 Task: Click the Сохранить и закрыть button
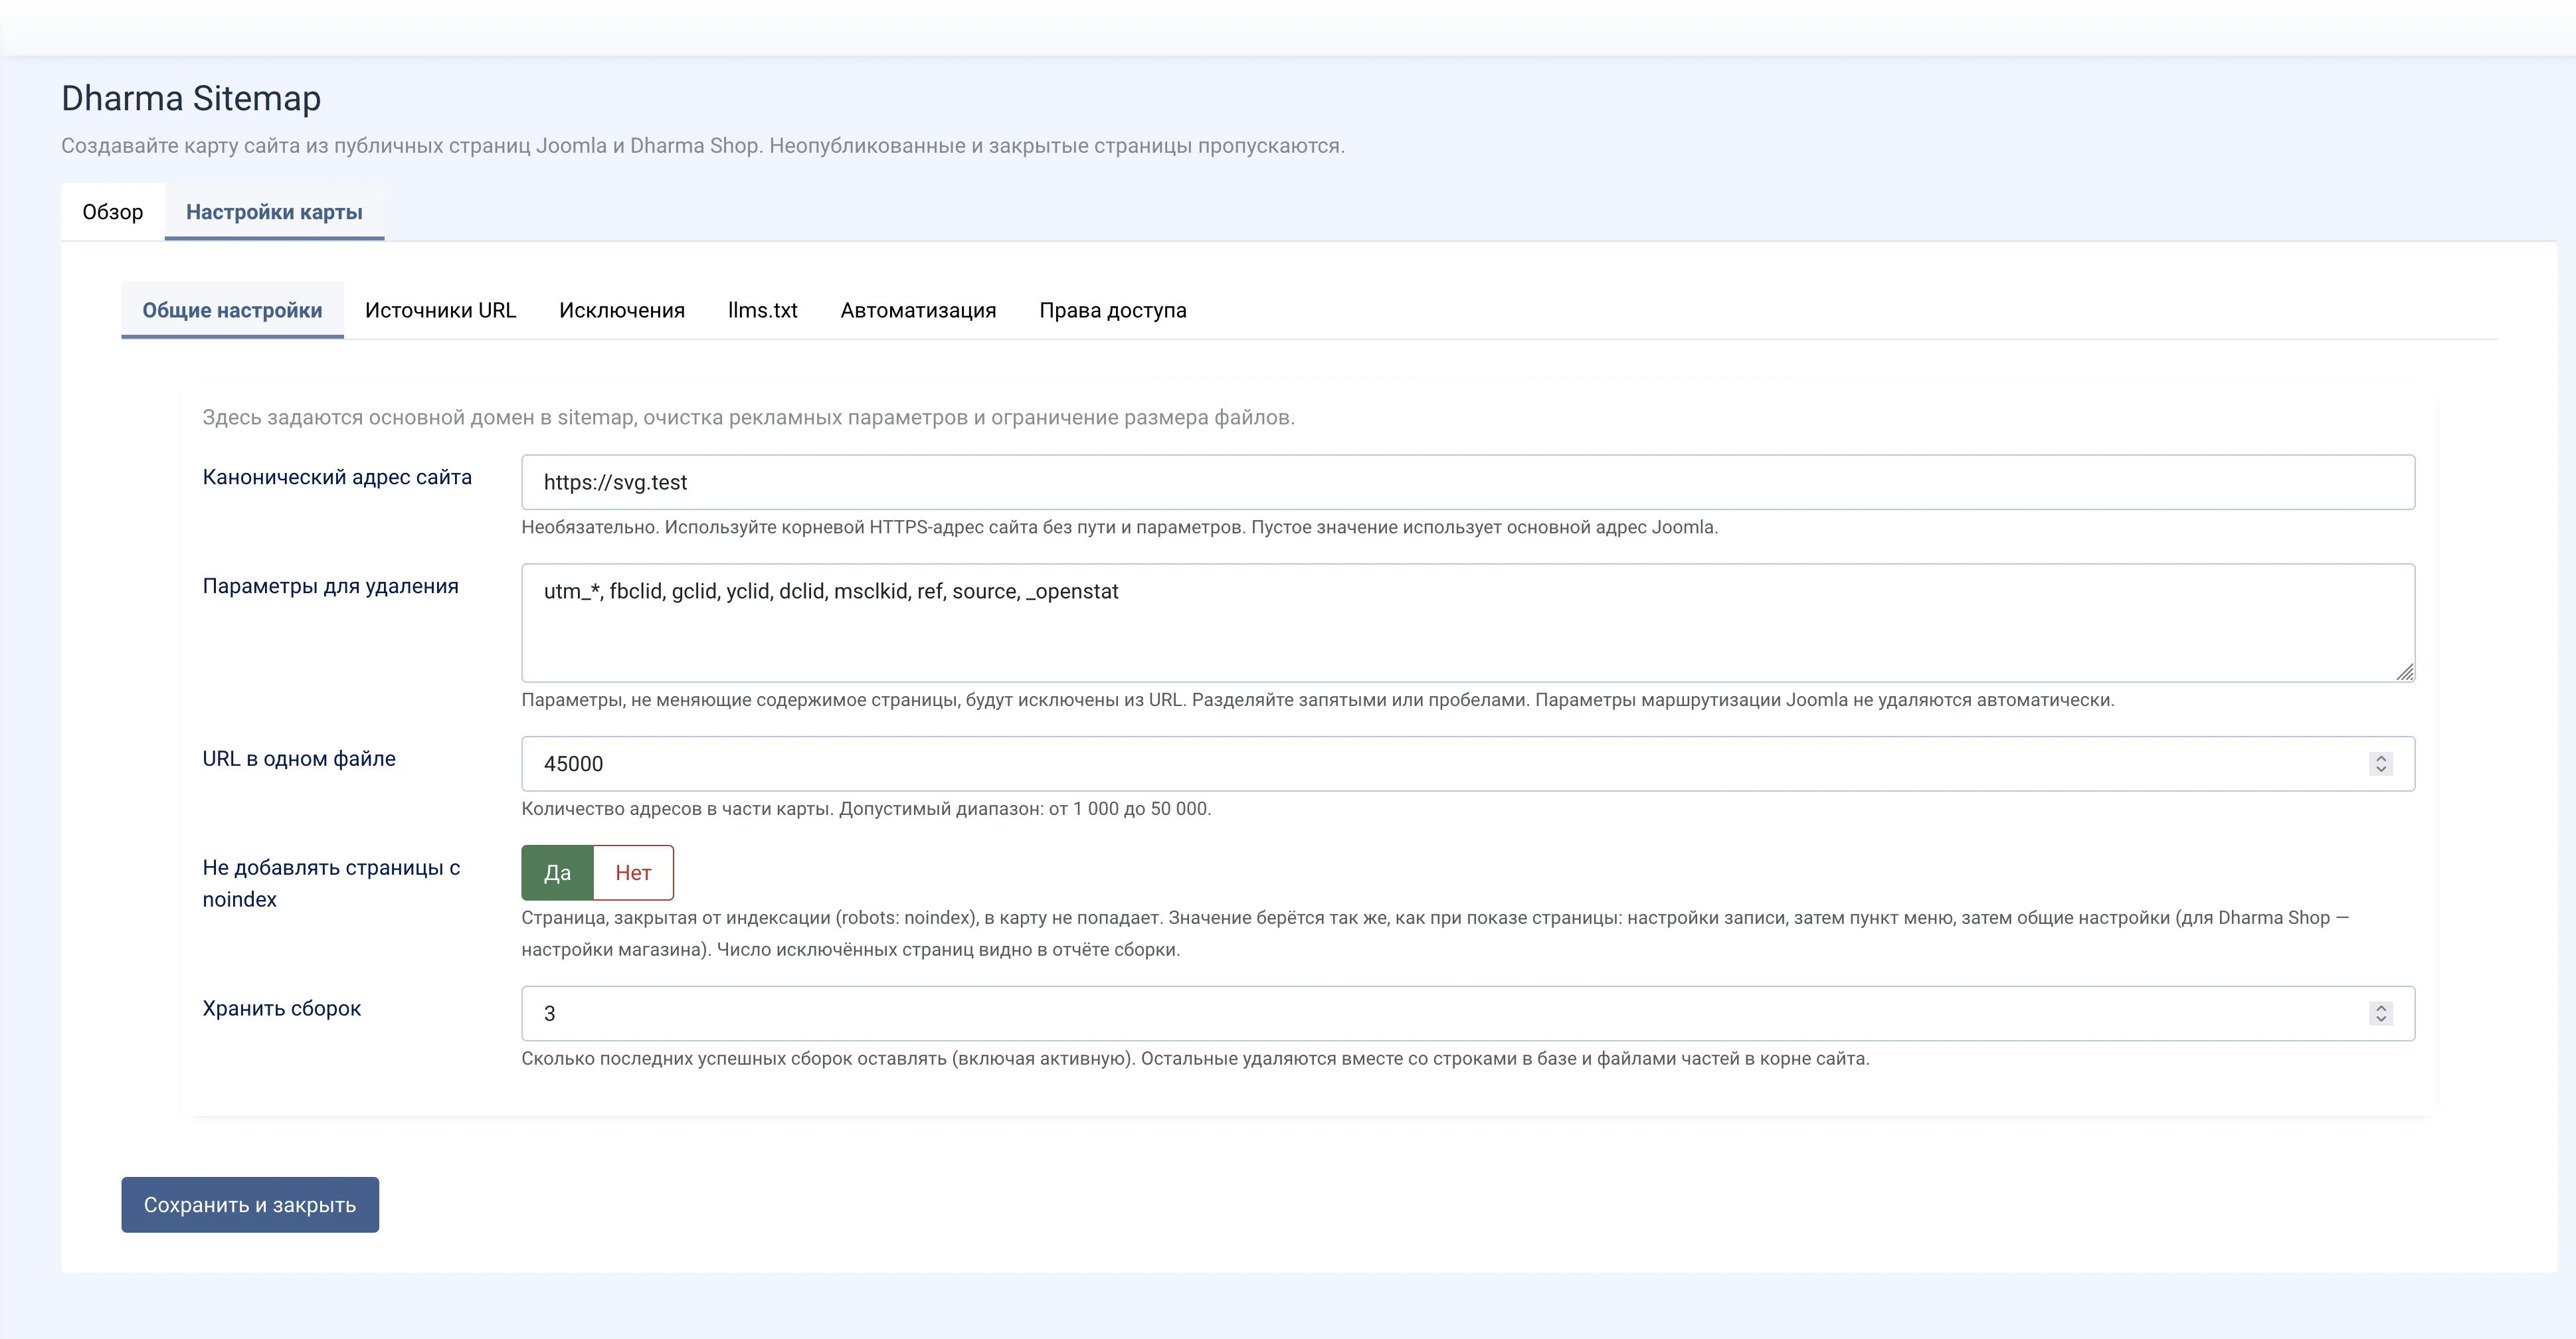click(x=250, y=1205)
